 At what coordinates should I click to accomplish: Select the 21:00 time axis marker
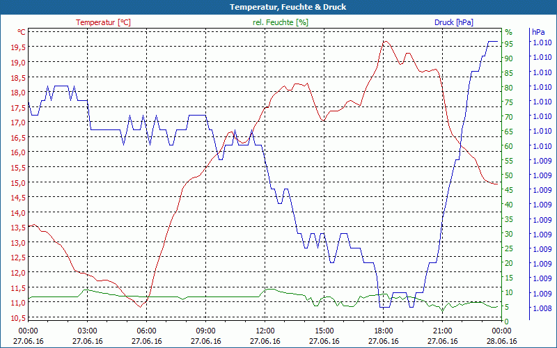[442, 331]
